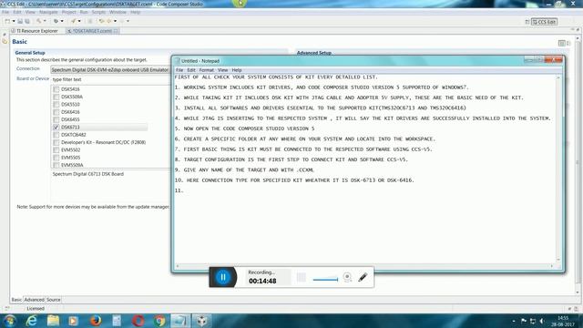Check the DSK5510 checkbox
583x328 pixels.
[x=56, y=105]
